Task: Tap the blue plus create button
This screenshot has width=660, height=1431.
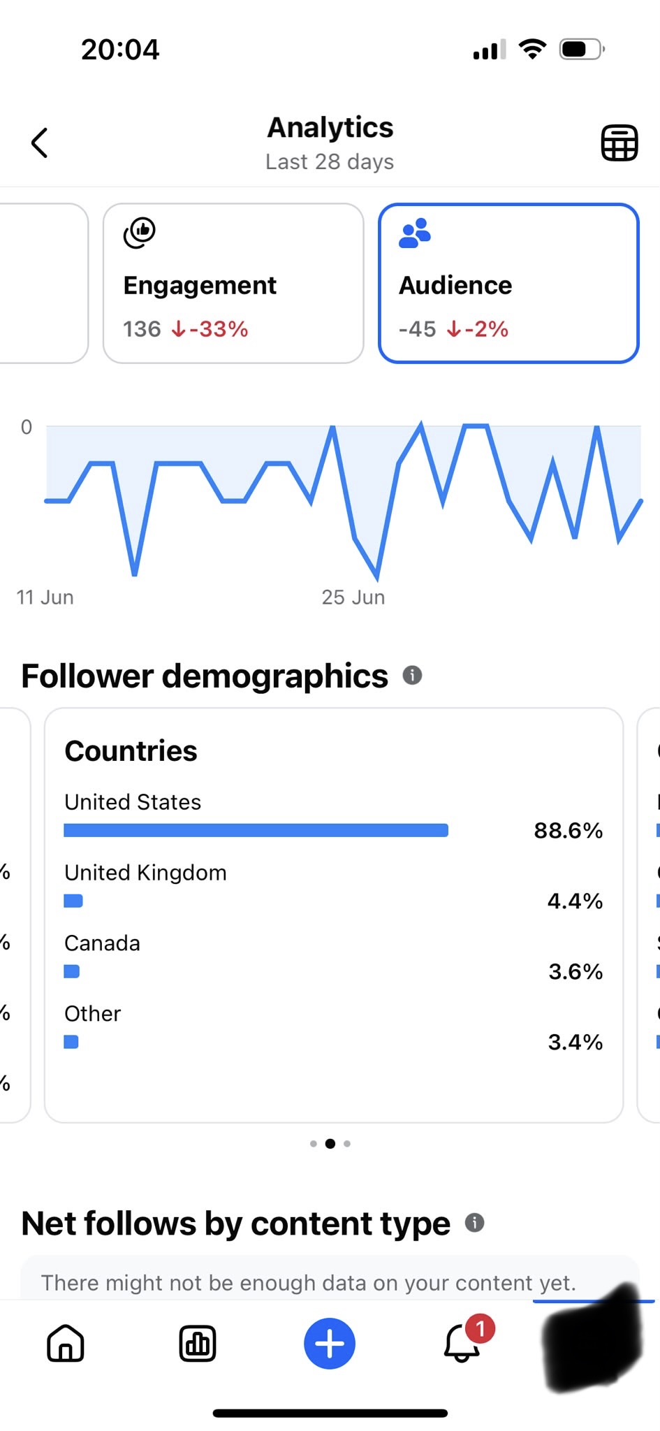Action: (330, 1344)
